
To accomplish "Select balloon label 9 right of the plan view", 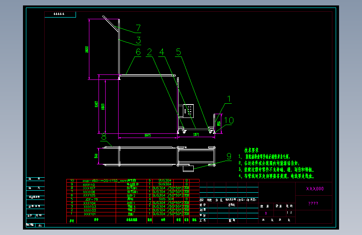I will [229, 156].
